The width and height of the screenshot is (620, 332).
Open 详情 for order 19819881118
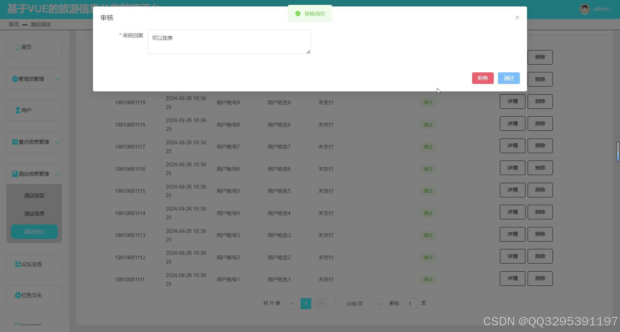[512, 124]
